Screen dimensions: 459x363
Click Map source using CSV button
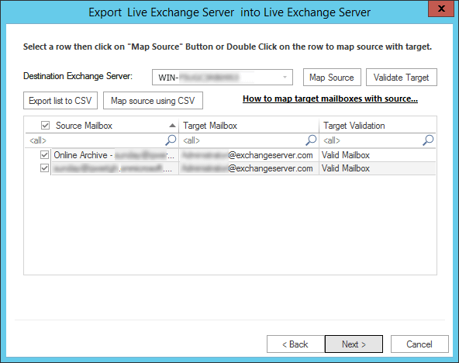coord(153,100)
